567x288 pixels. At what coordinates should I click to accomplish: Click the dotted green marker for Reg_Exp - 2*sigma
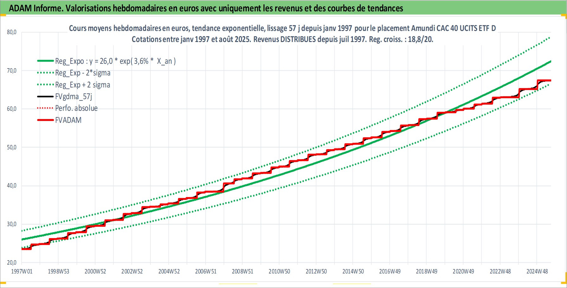45,73
